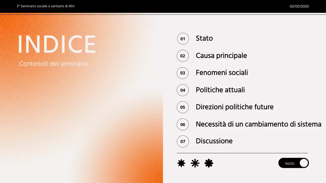Click the circled number 01 badge

(183, 39)
